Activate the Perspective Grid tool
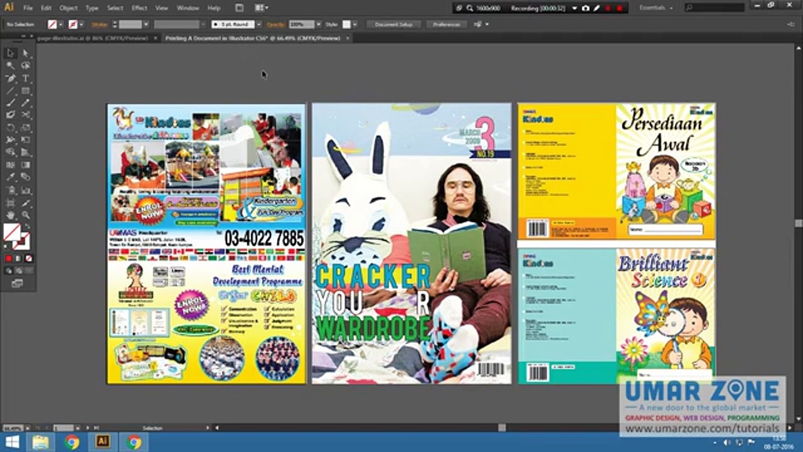 pyautogui.click(x=26, y=152)
